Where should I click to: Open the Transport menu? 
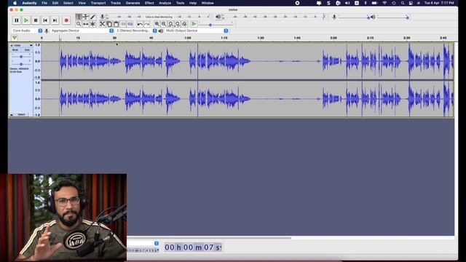(x=98, y=3)
